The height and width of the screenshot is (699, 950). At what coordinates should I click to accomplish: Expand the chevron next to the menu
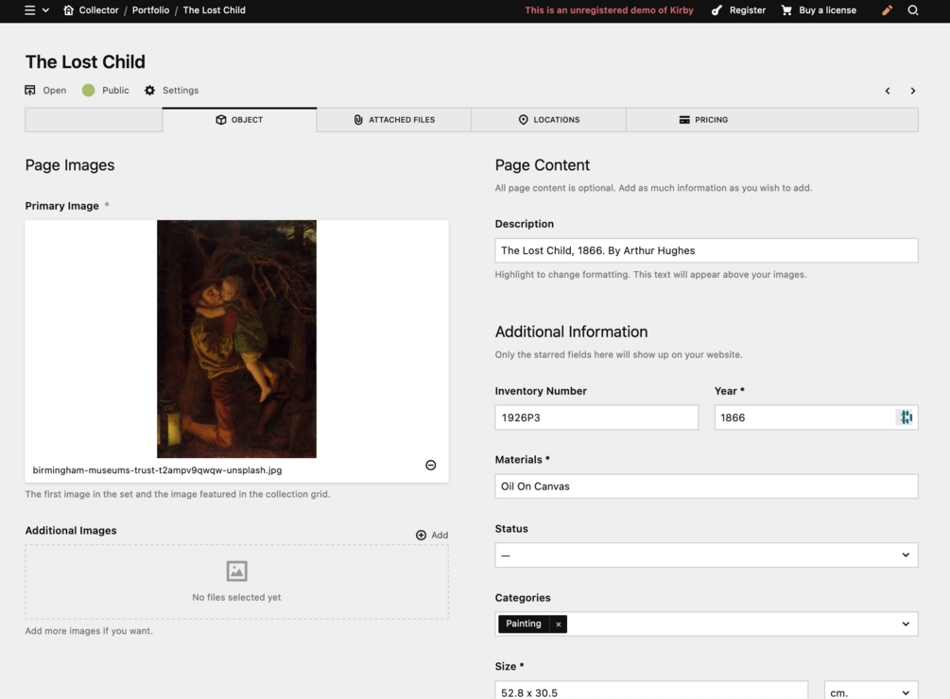click(x=45, y=10)
